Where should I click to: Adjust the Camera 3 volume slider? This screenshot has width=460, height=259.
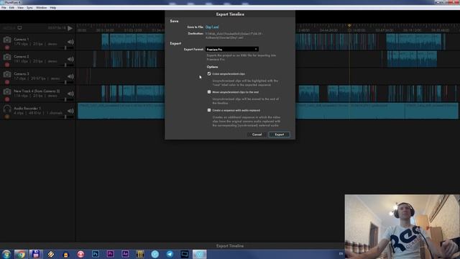pos(65,82)
